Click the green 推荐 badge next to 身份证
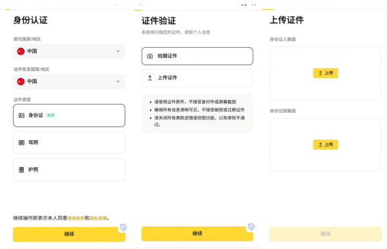 (x=51, y=115)
